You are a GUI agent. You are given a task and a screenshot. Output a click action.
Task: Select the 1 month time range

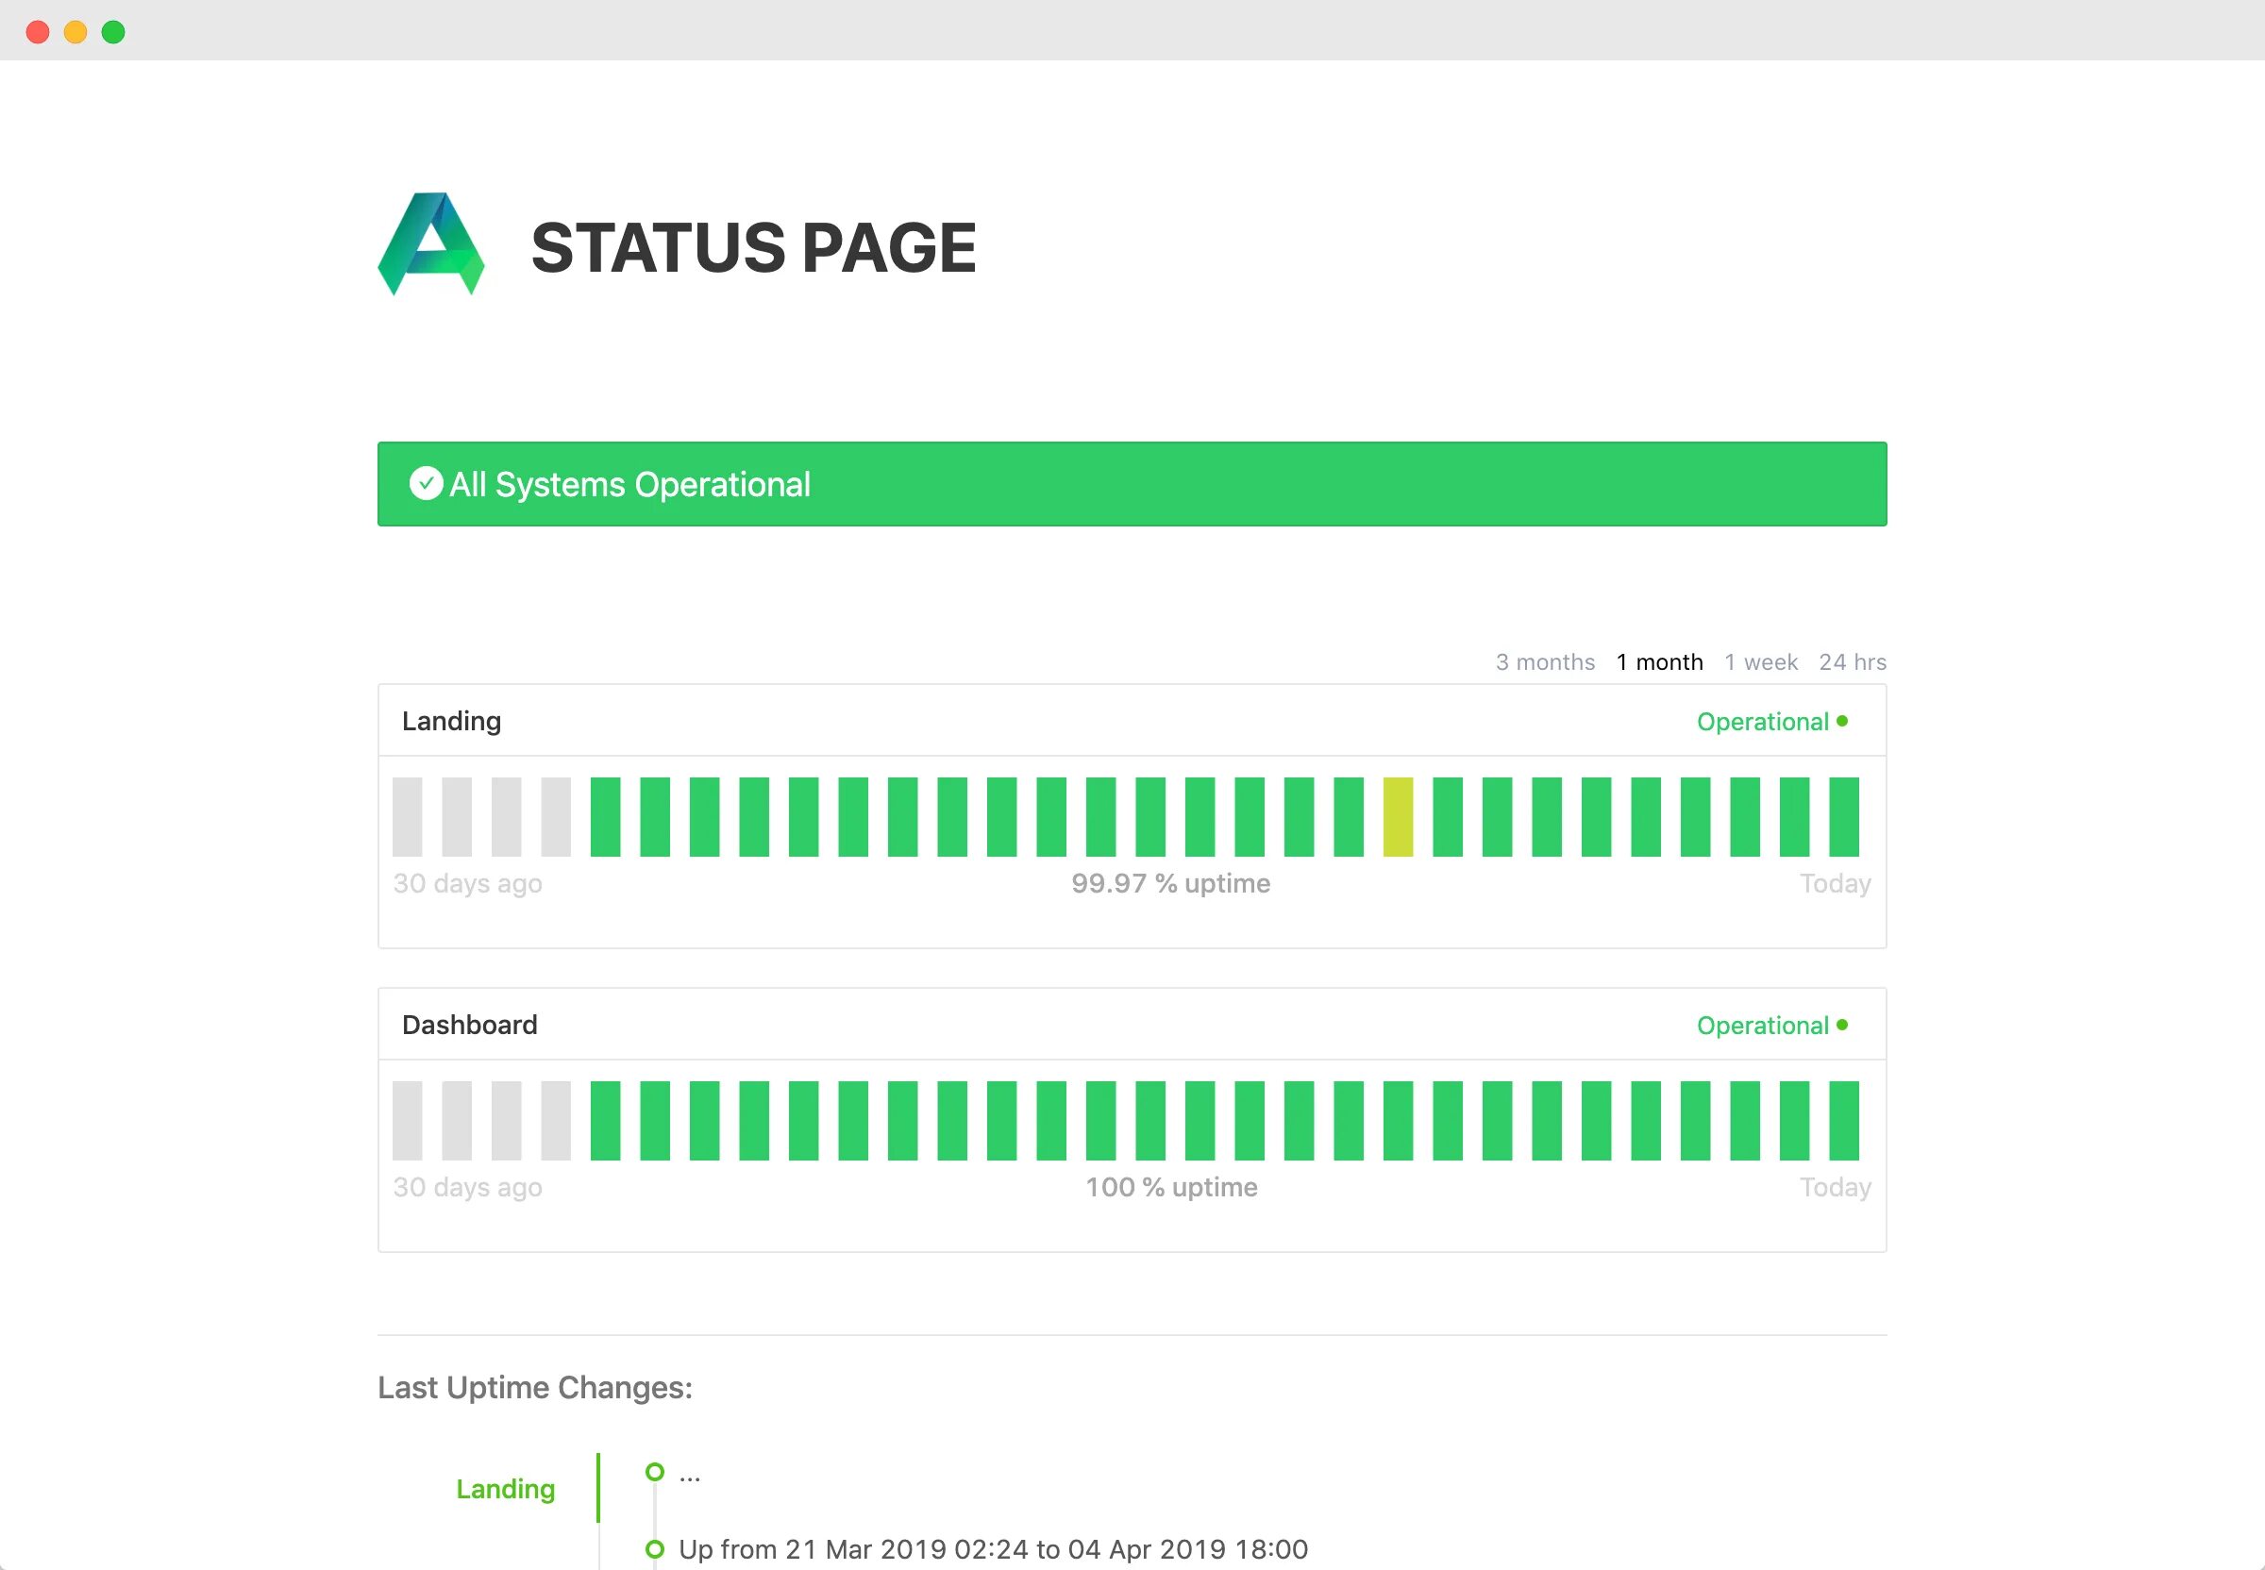pos(1659,662)
